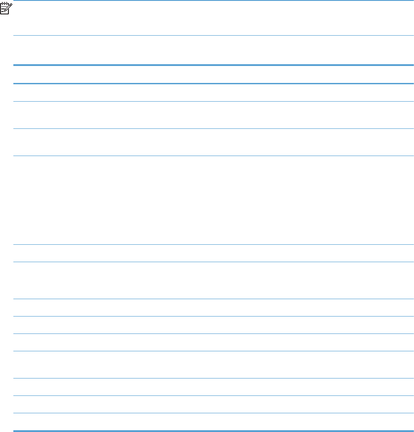Click inside the tallest blank table row
Viewport: 414px width, 432px height.
pos(214,200)
